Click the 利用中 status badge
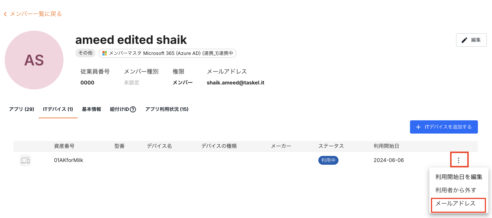492x218 pixels. (328, 160)
